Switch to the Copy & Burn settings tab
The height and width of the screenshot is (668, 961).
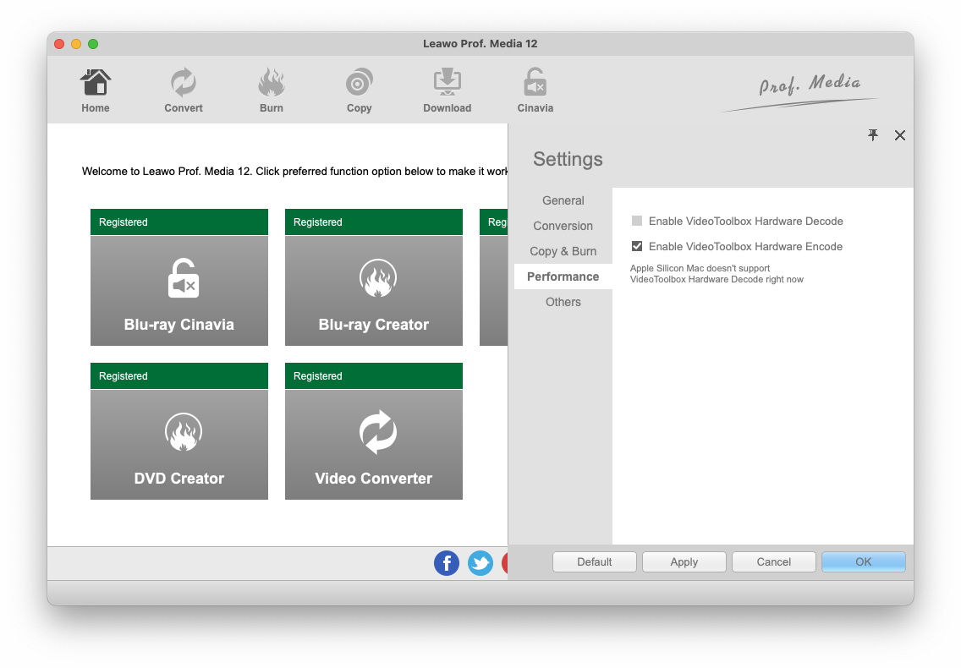tap(563, 251)
